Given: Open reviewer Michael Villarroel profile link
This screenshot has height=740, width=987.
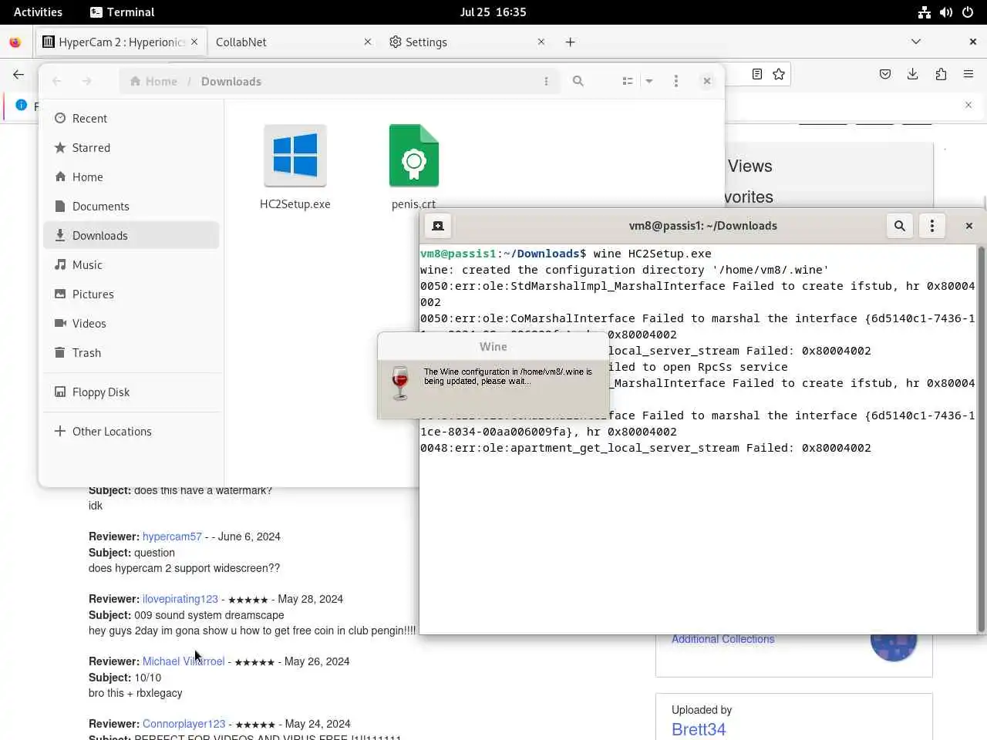Looking at the screenshot, I should pos(184,661).
